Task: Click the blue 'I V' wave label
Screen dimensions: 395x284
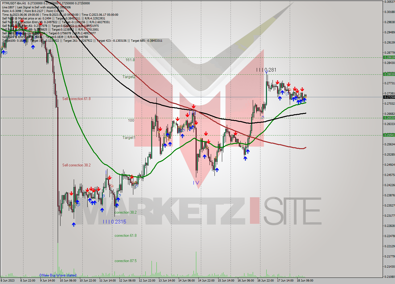Action: coord(196,183)
